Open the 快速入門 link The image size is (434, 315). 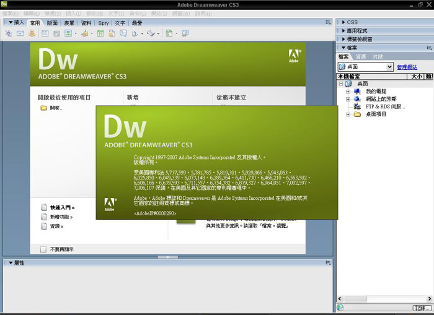[x=62, y=207]
